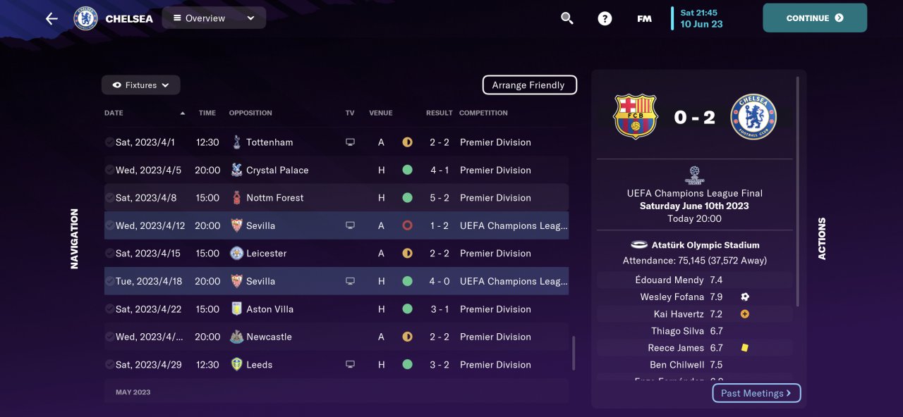Click the Tottenham club crest icon

coord(236,142)
